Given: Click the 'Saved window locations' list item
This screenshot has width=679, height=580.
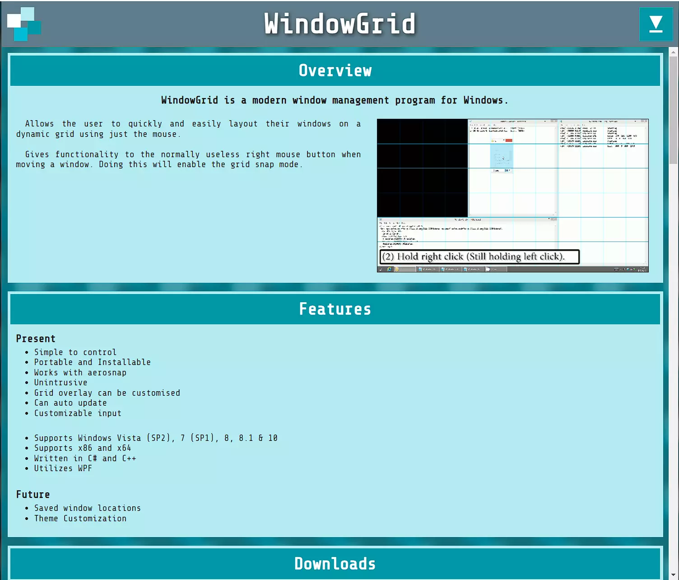Looking at the screenshot, I should pyautogui.click(x=88, y=508).
